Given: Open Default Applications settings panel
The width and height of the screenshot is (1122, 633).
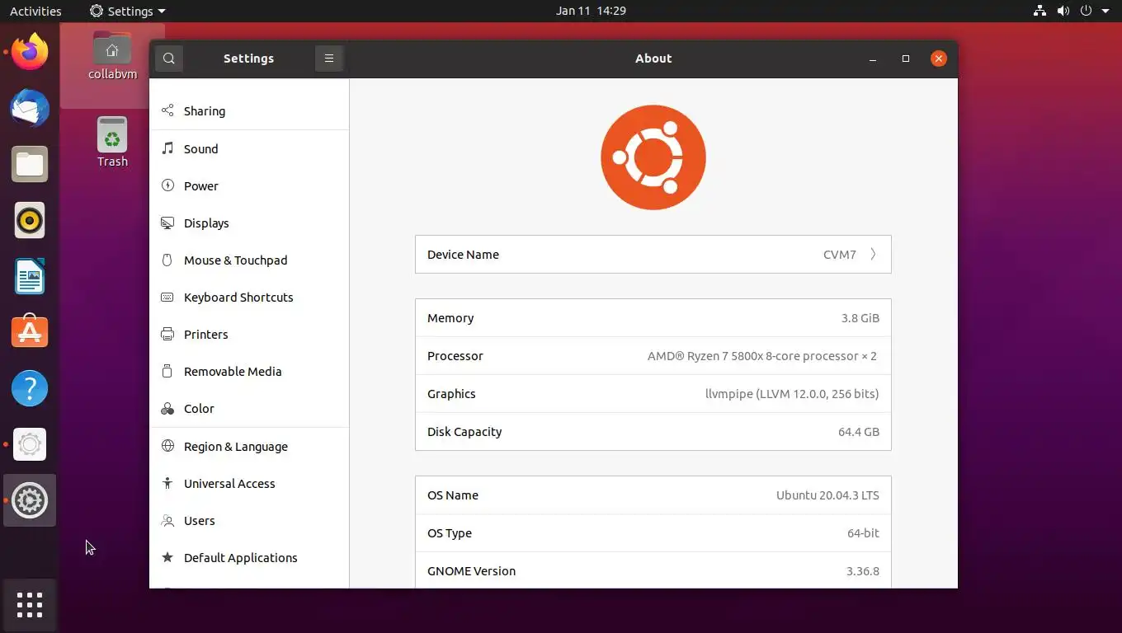Looking at the screenshot, I should click(249, 557).
